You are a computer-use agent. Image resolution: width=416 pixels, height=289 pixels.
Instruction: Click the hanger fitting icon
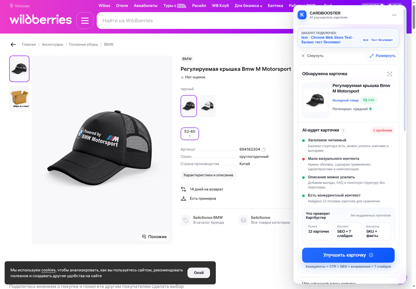183,199
